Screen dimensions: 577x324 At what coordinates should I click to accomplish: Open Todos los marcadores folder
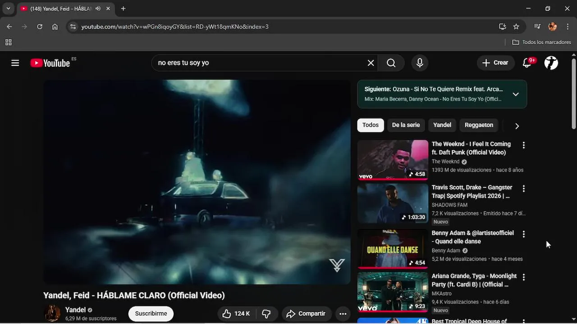coord(542,42)
